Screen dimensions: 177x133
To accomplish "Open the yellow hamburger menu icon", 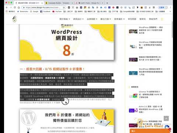I will coord(162,19).
